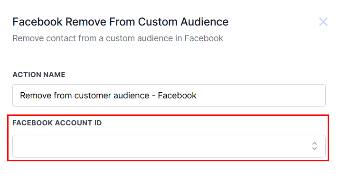Click the ACTION NAME label
The height and width of the screenshot is (193, 340).
(39, 75)
